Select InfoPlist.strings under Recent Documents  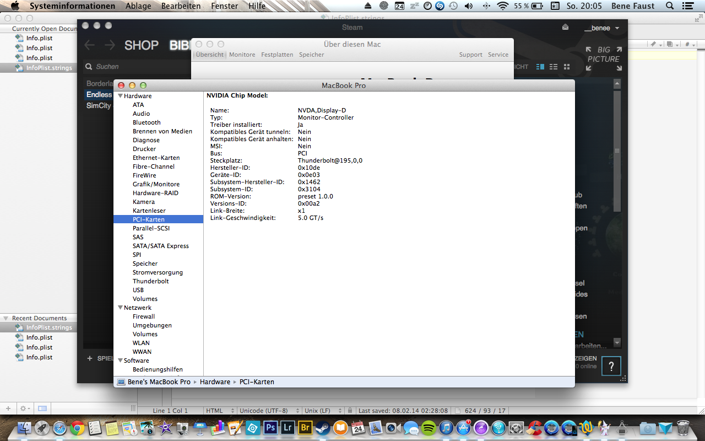pos(49,327)
